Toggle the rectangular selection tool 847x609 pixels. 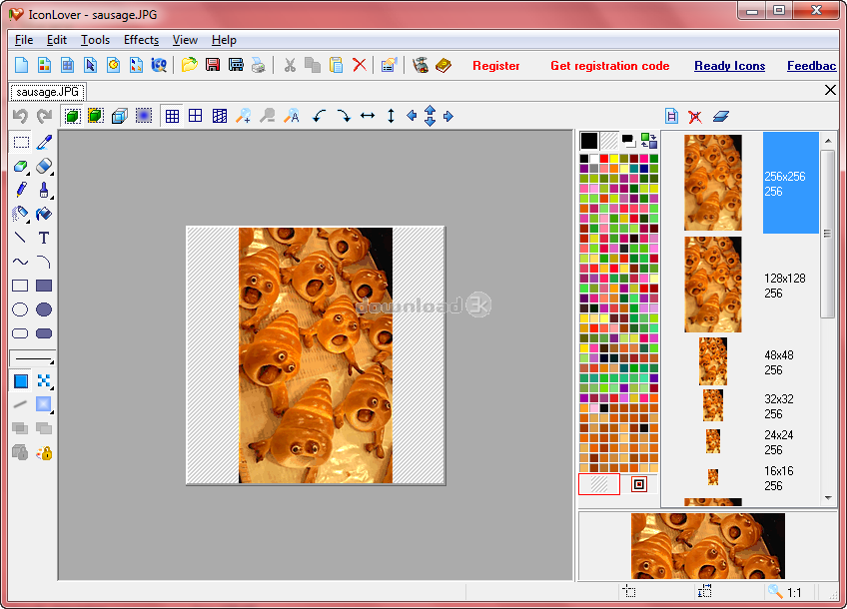pos(20,142)
